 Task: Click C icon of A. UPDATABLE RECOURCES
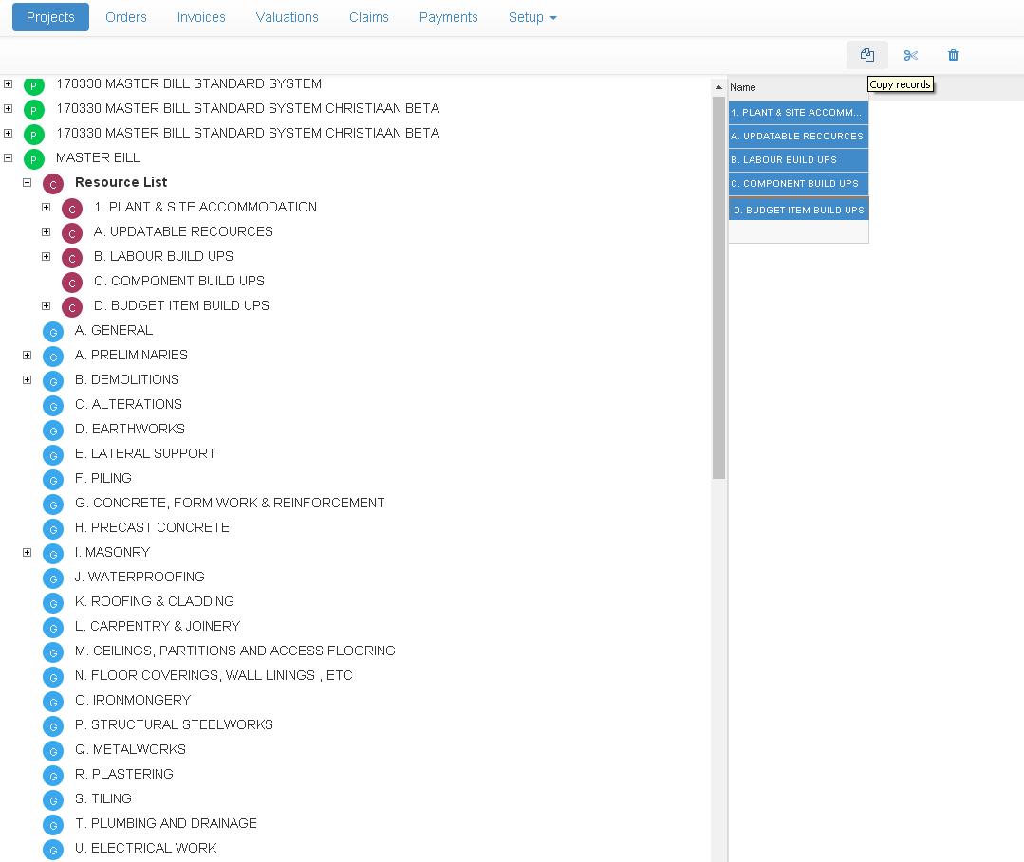click(x=72, y=233)
